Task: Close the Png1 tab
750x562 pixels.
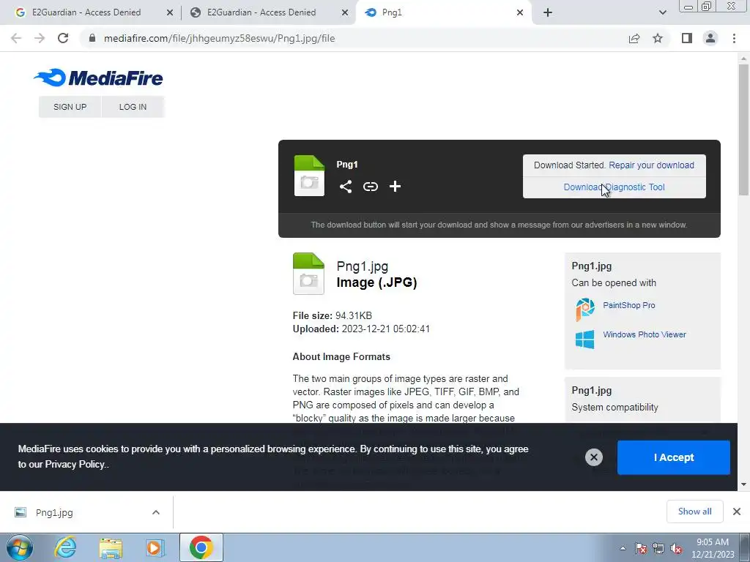Action: (x=520, y=12)
